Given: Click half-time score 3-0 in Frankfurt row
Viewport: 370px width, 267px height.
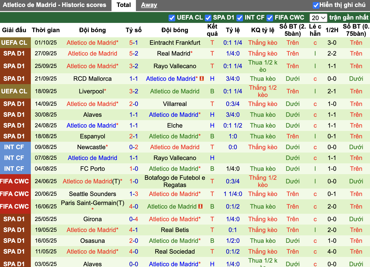Looking at the screenshot, I should 332,43.
